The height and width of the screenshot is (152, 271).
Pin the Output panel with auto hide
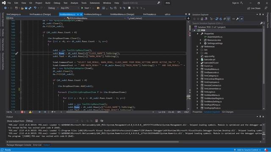tap(260, 117)
